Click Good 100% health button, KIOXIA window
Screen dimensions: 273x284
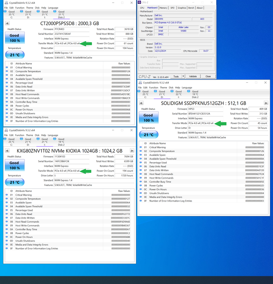(x=15, y=165)
